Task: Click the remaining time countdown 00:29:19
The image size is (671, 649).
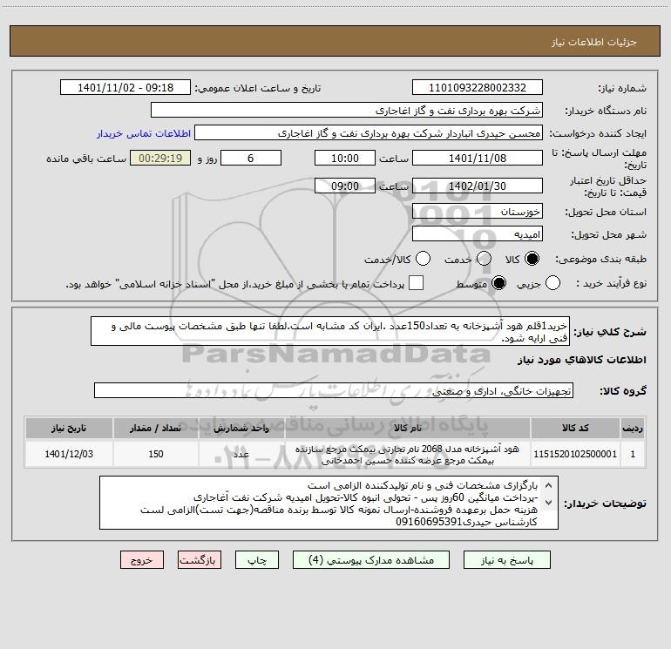Action: click(x=160, y=158)
